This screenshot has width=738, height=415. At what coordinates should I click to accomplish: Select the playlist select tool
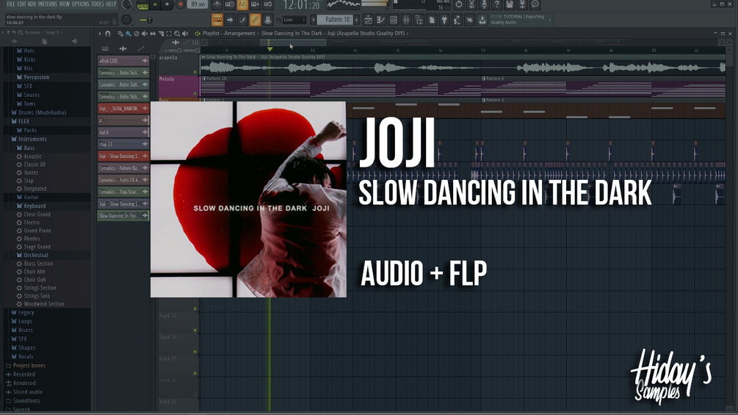point(169,33)
